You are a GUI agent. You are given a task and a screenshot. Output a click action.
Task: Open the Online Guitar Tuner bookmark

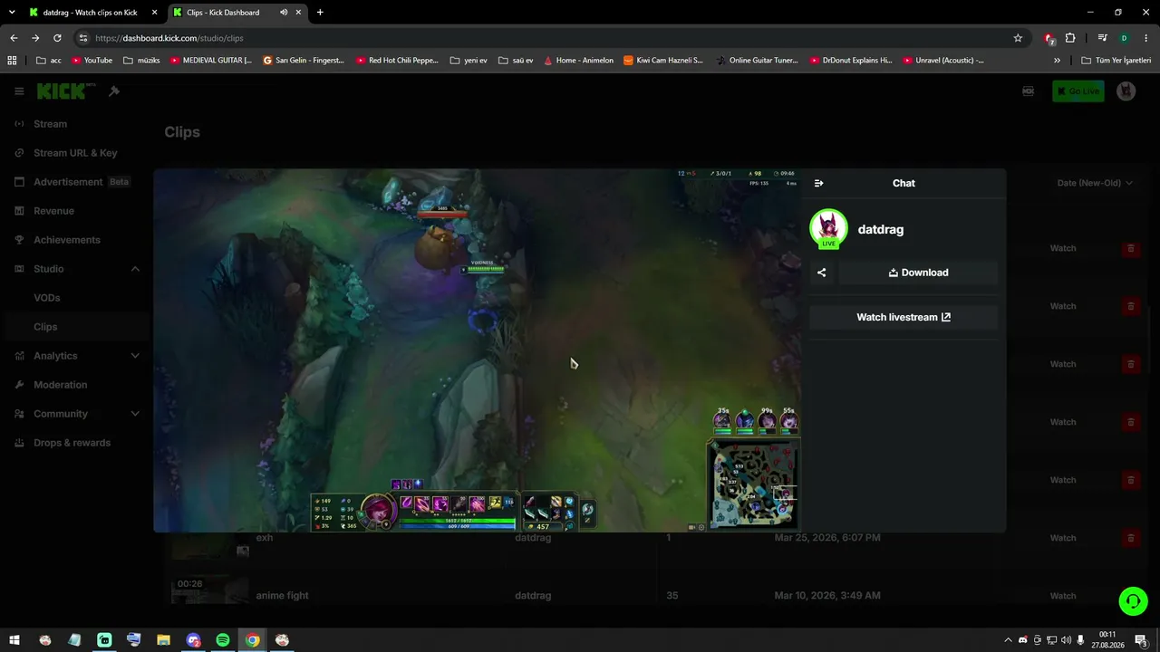(757, 61)
